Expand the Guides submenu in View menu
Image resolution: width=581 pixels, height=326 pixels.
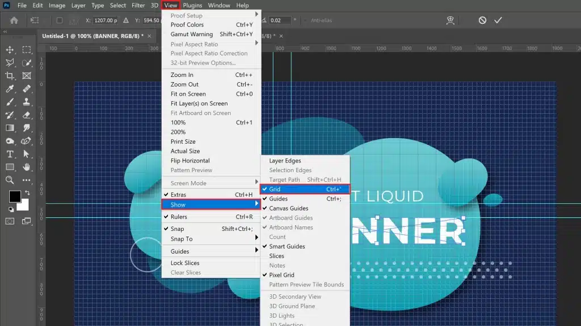pos(211,251)
